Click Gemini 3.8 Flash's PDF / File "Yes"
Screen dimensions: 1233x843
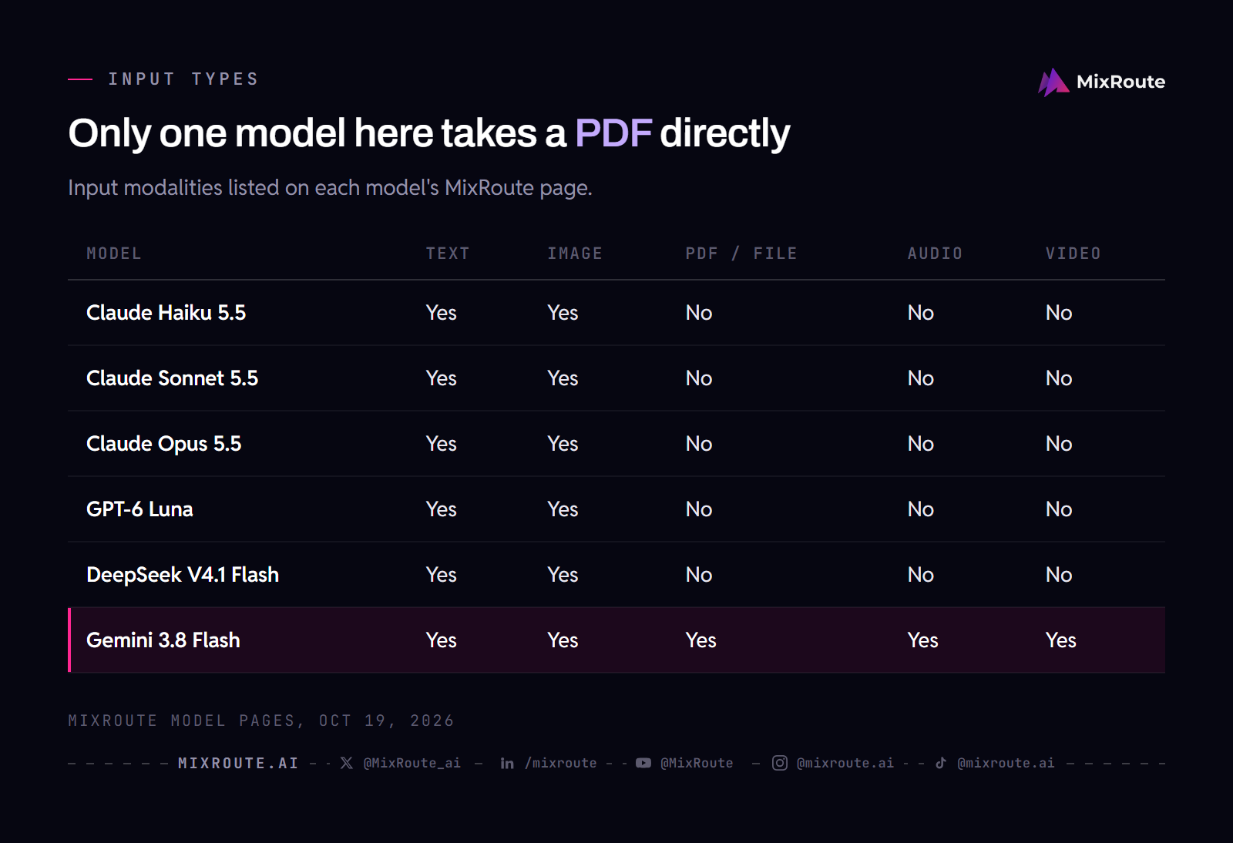[x=701, y=640]
